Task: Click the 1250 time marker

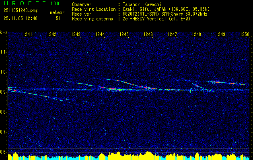Action: (245, 34)
